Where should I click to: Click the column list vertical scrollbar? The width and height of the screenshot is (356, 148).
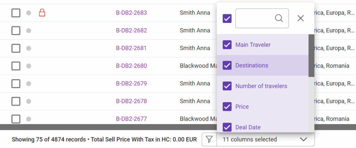pyautogui.click(x=311, y=56)
